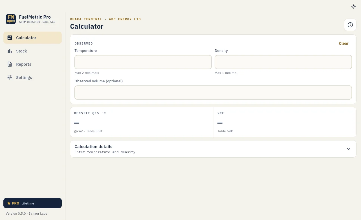Click the PRO Lifetime badge
This screenshot has height=220, width=361.
click(33, 203)
